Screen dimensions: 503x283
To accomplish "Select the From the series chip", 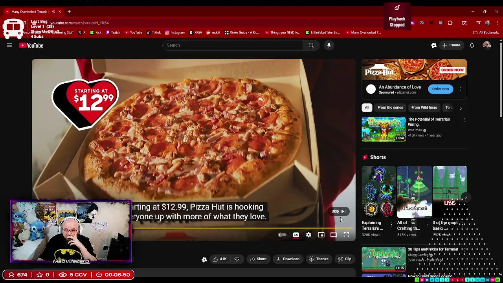I will click(390, 108).
